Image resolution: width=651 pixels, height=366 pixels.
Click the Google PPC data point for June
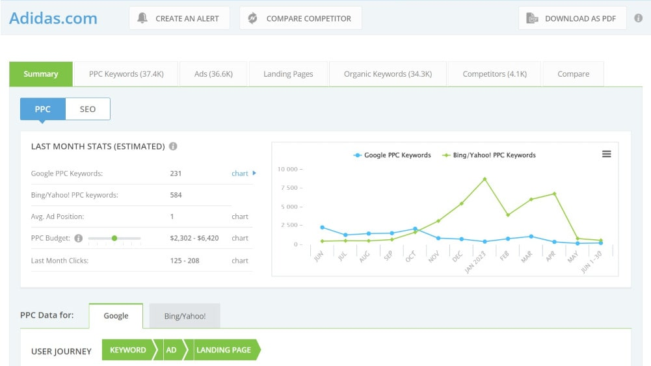tap(322, 228)
